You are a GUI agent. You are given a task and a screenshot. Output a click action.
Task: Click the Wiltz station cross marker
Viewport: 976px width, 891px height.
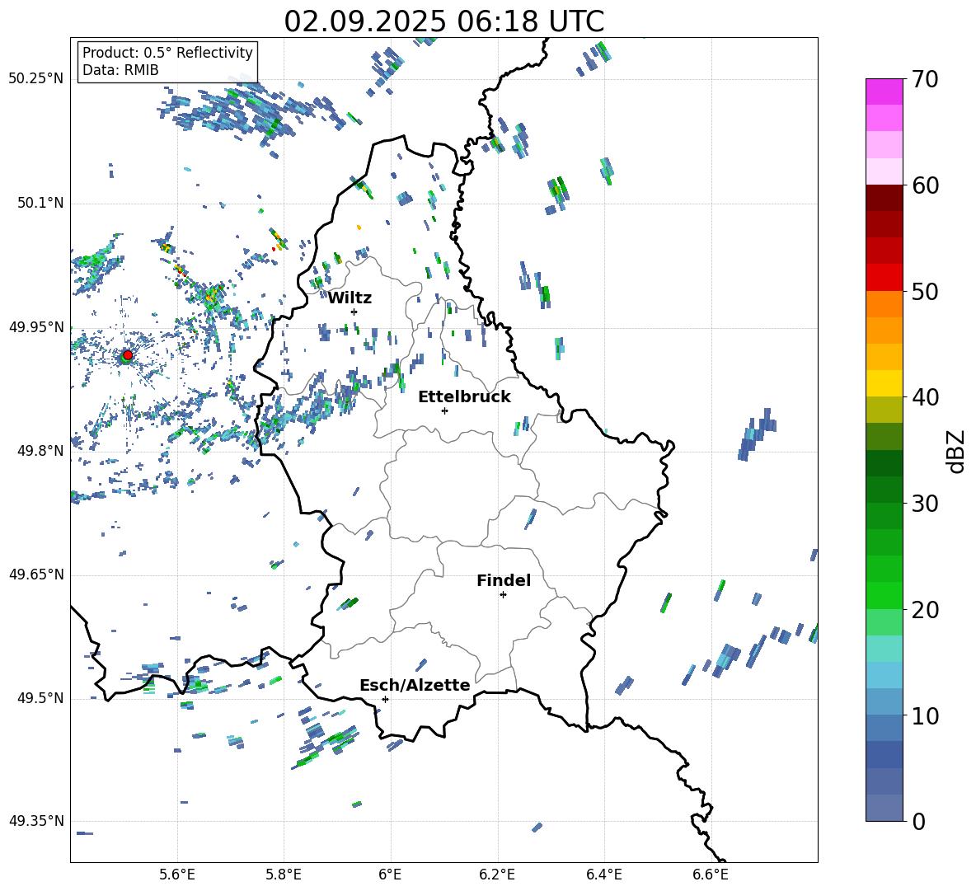coord(354,312)
